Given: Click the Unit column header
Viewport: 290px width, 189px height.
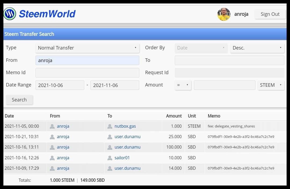Looking at the screenshot, I should [192, 116].
